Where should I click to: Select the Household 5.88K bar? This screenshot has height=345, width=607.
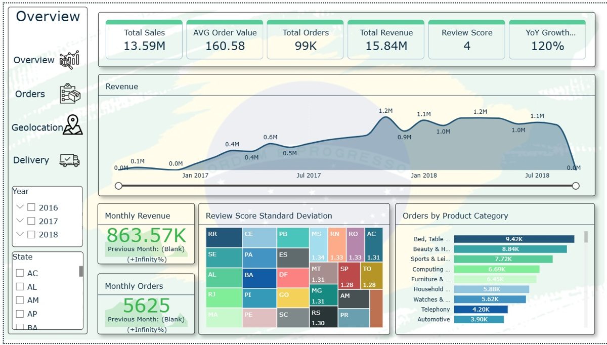pos(492,289)
